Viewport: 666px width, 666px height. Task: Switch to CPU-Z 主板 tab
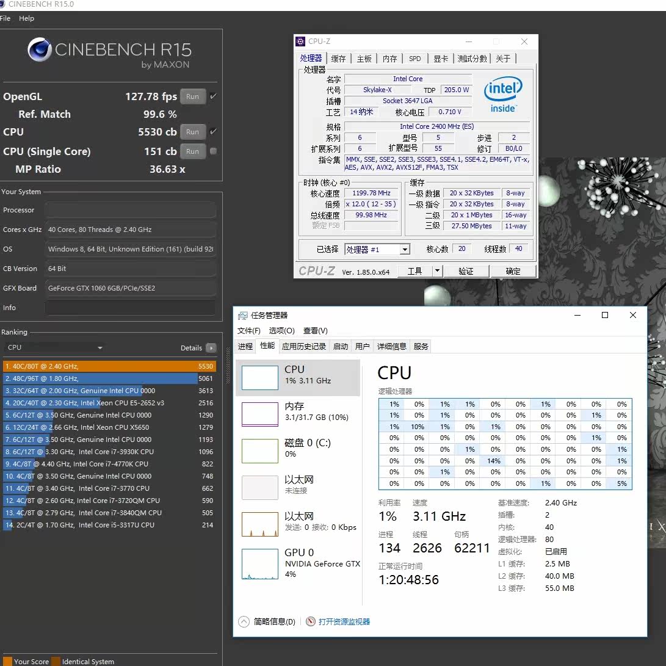click(x=364, y=59)
